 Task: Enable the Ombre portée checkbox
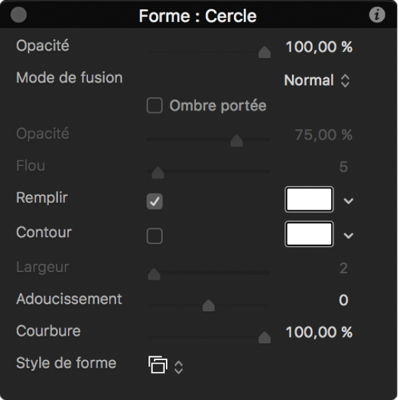click(154, 106)
